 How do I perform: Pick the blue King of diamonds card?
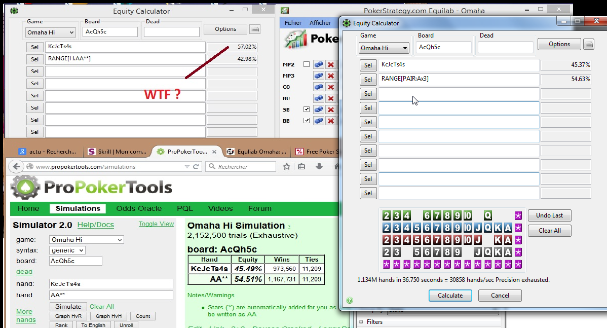[x=498, y=228]
